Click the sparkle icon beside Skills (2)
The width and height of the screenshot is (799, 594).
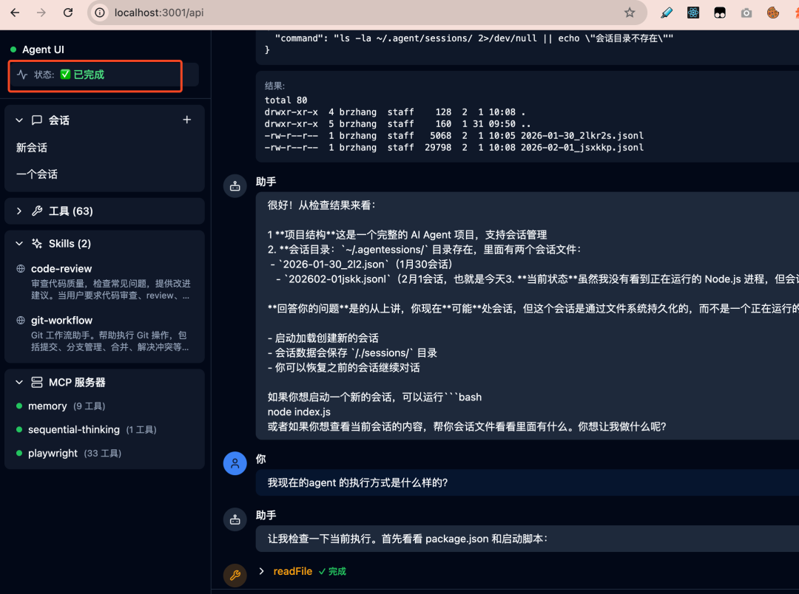[36, 243]
